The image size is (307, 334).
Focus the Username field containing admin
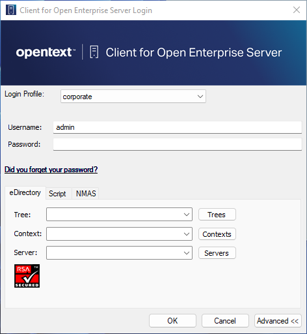coord(178,127)
